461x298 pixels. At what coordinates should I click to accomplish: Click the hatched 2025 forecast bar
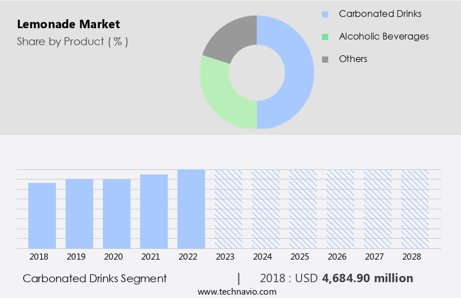(x=303, y=209)
